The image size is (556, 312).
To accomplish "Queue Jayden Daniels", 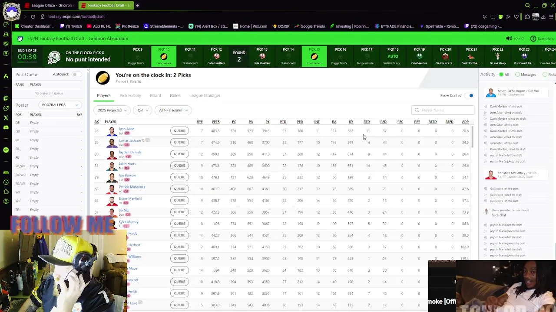I will pyautogui.click(x=179, y=154).
